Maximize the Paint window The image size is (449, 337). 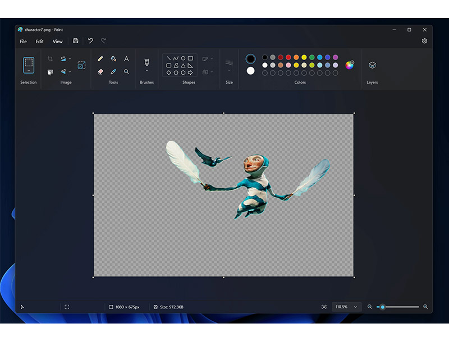(409, 30)
